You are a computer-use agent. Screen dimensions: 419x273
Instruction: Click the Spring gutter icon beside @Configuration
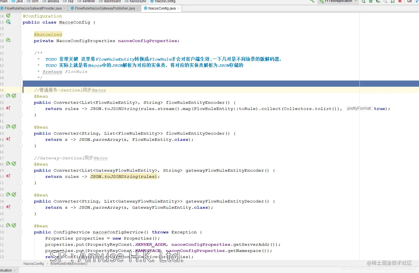click(x=8, y=16)
